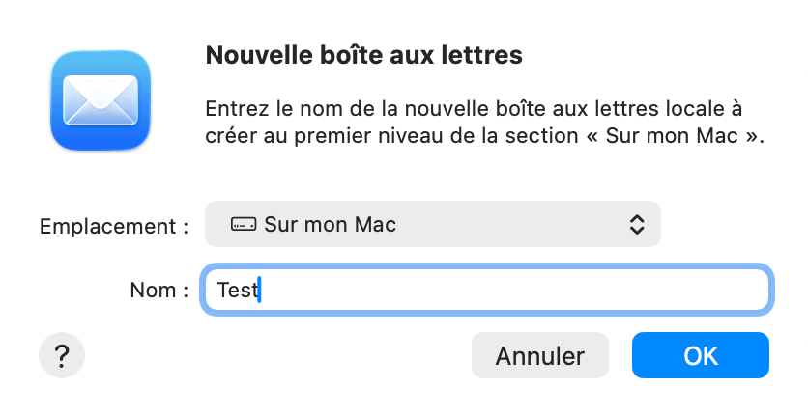Confirm with the blue OK button
This screenshot has width=808, height=417.
[x=700, y=355]
